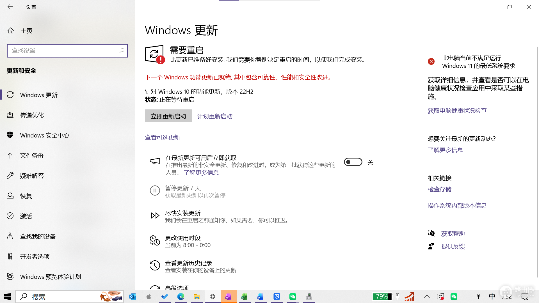The width and height of the screenshot is (539, 303).
Task: Click 了解更多信息 link under latest updates option
Action: point(201,173)
